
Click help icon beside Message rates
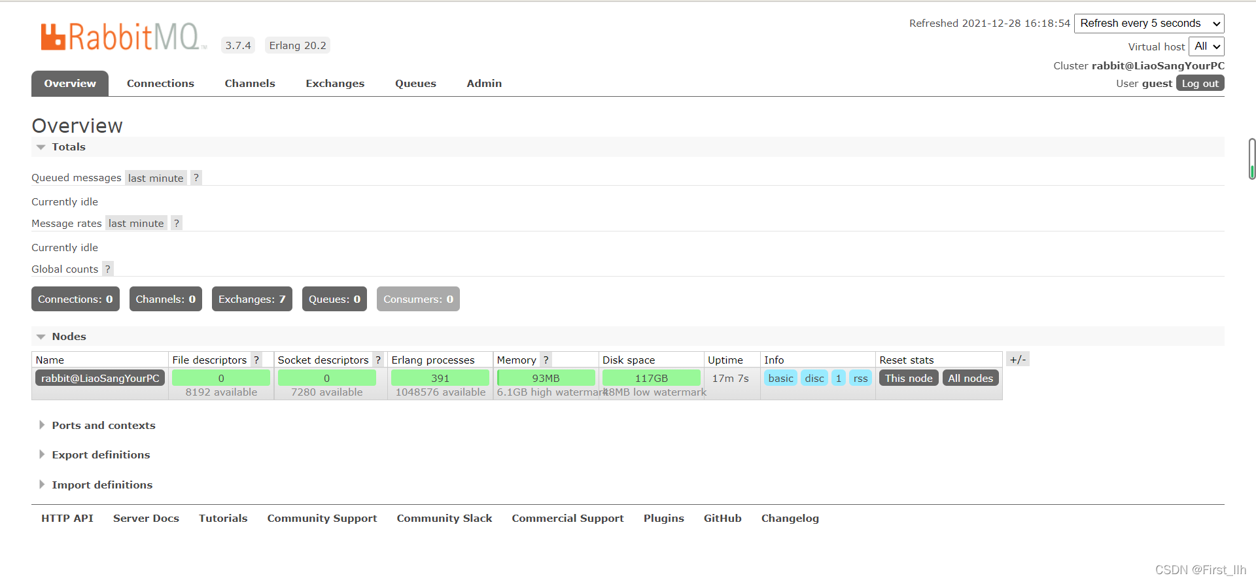[177, 224]
